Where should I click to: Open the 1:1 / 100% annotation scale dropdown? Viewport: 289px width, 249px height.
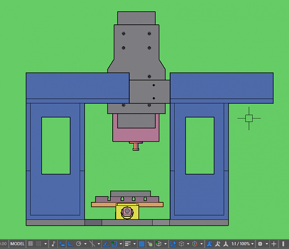tap(242, 244)
